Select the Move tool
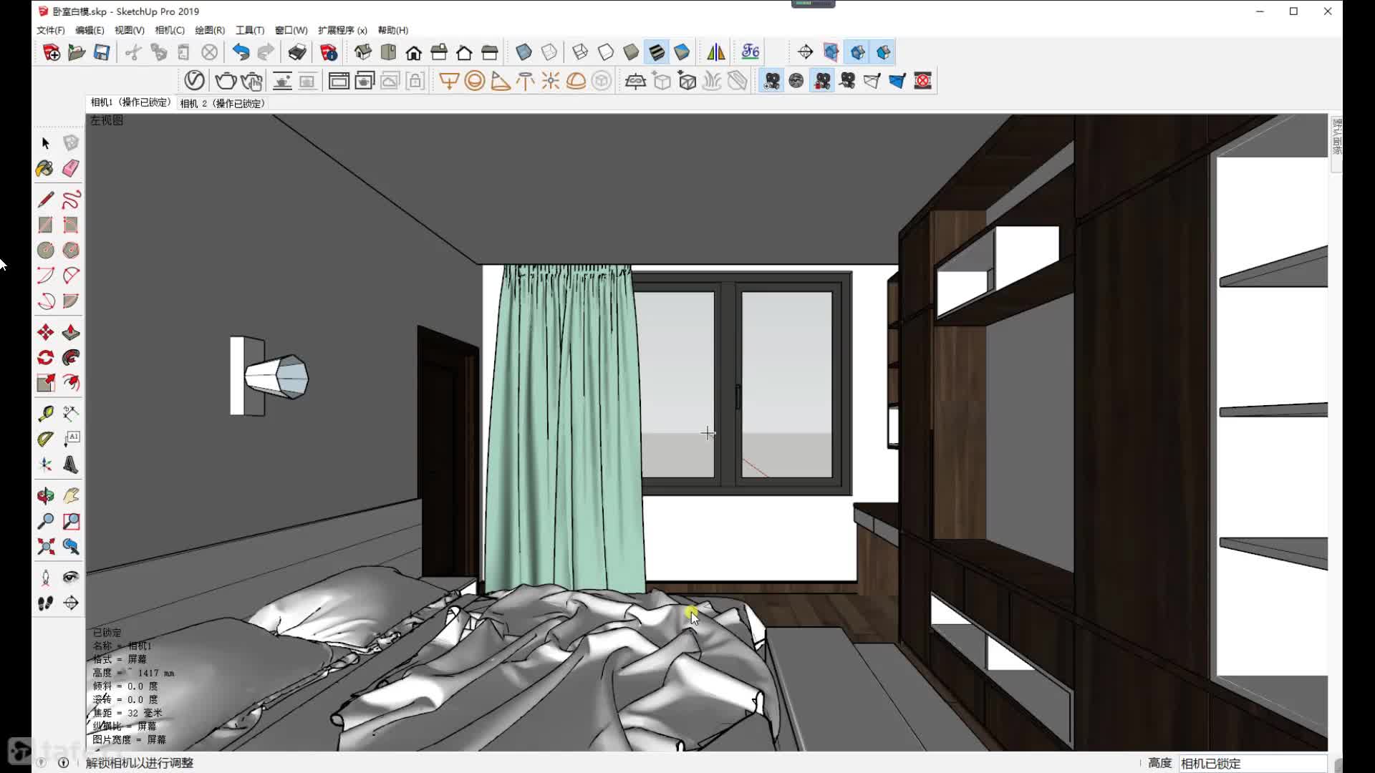 [46, 332]
